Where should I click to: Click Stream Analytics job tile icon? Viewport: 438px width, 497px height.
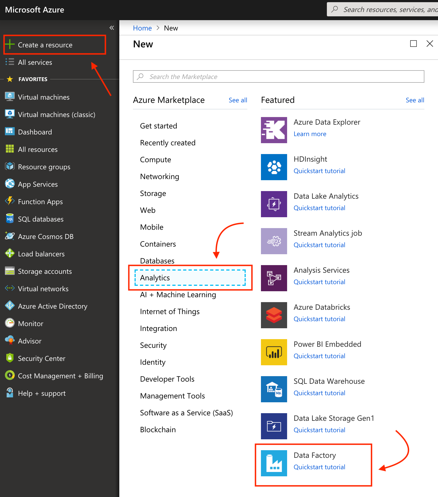coord(274,241)
